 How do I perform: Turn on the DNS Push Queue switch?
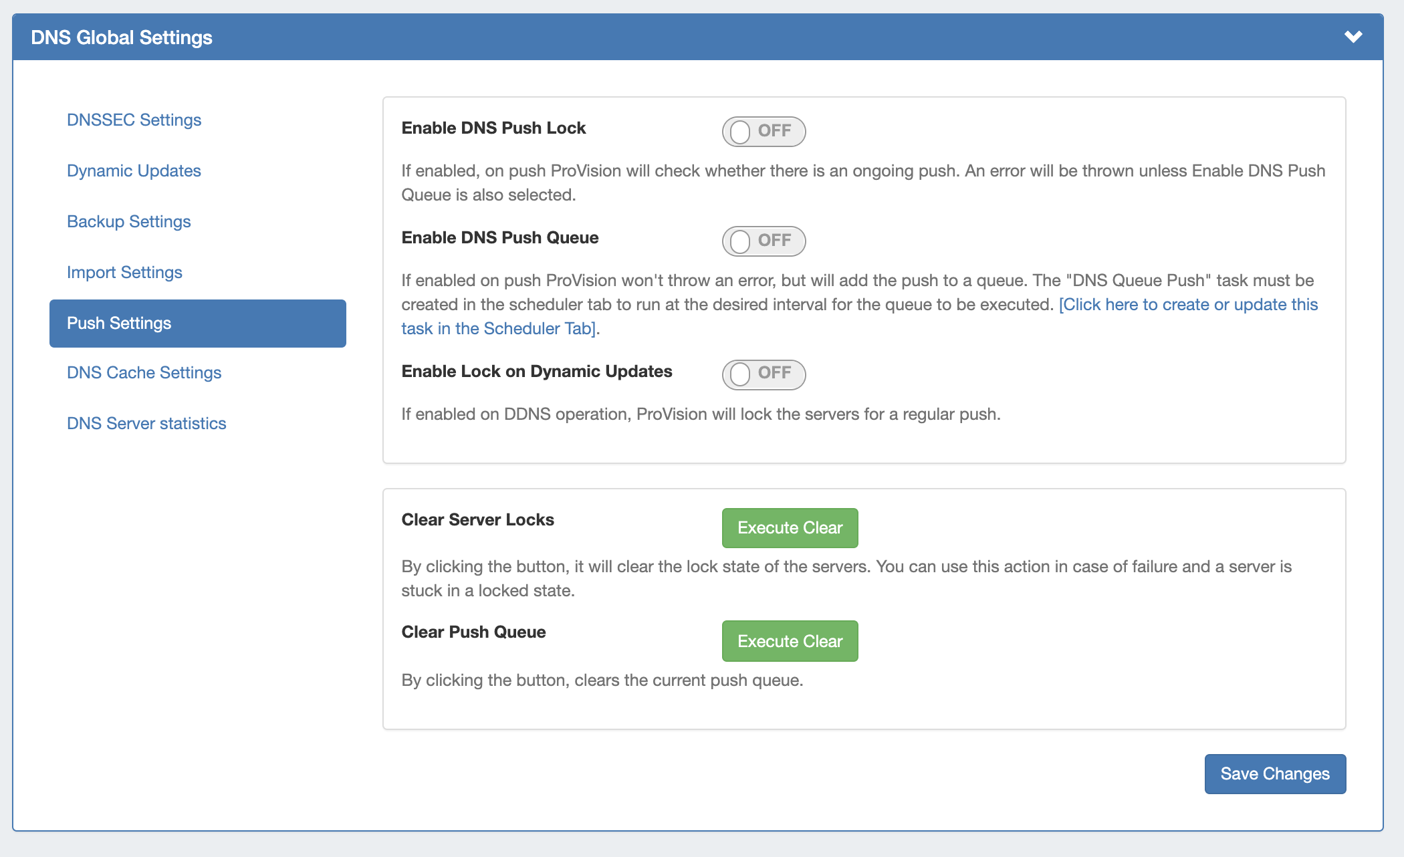(x=763, y=241)
